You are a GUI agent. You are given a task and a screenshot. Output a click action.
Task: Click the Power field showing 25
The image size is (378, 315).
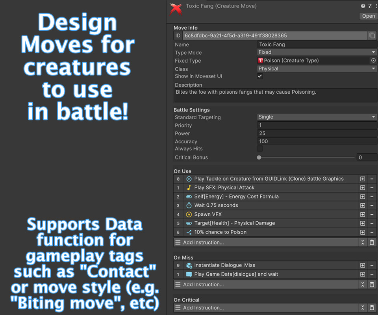[317, 133]
